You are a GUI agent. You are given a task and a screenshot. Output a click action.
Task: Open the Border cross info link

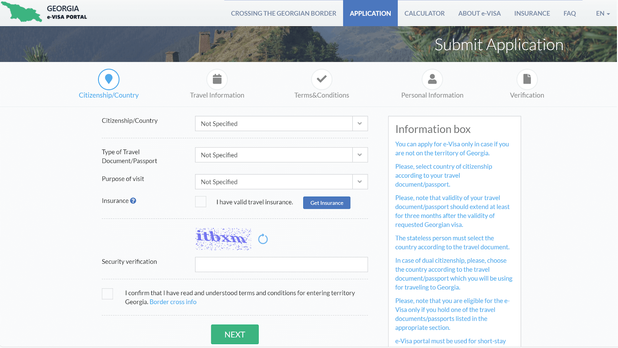tap(173, 302)
